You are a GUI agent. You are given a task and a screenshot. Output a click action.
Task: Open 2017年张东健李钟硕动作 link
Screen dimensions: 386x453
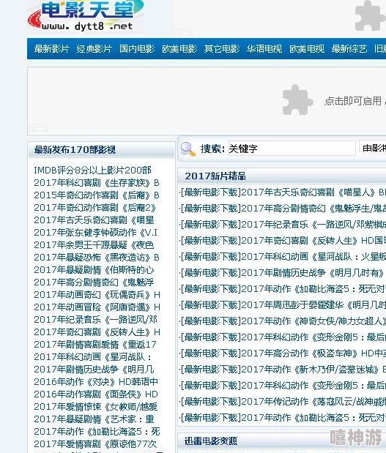(96, 233)
